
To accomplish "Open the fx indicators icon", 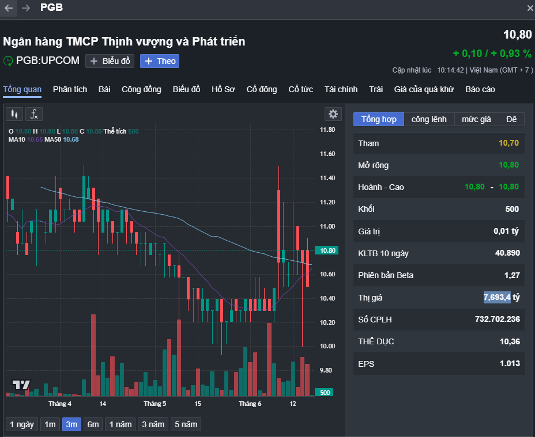I will (x=34, y=114).
